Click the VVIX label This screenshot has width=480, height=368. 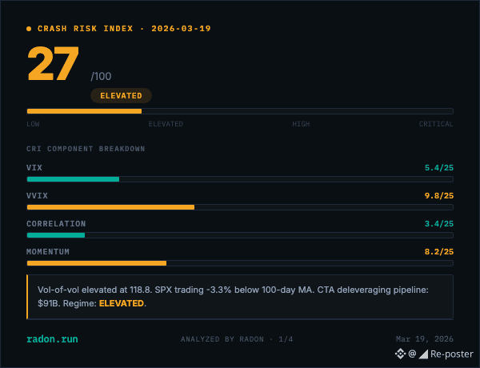click(x=37, y=196)
